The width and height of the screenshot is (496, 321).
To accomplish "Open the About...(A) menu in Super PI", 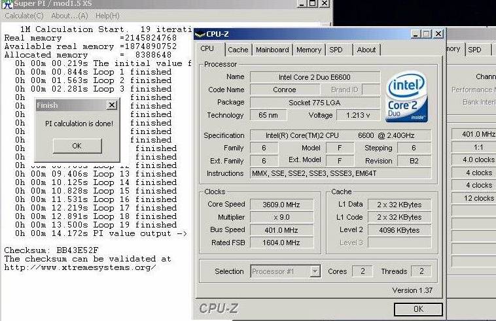I will (x=69, y=16).
